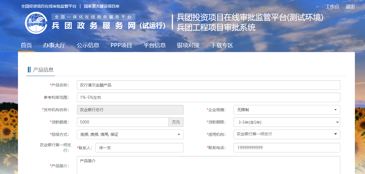The image size is (365, 174).
Task: Open the 下载专区 page
Action: click(222, 45)
